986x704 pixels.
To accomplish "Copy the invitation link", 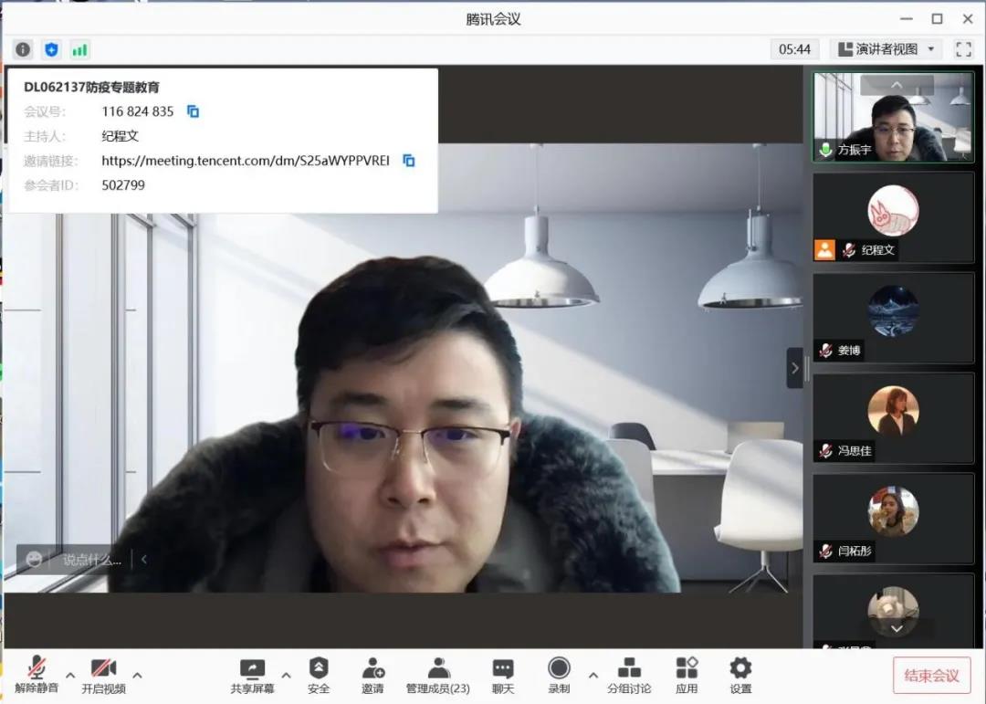I will pyautogui.click(x=409, y=161).
